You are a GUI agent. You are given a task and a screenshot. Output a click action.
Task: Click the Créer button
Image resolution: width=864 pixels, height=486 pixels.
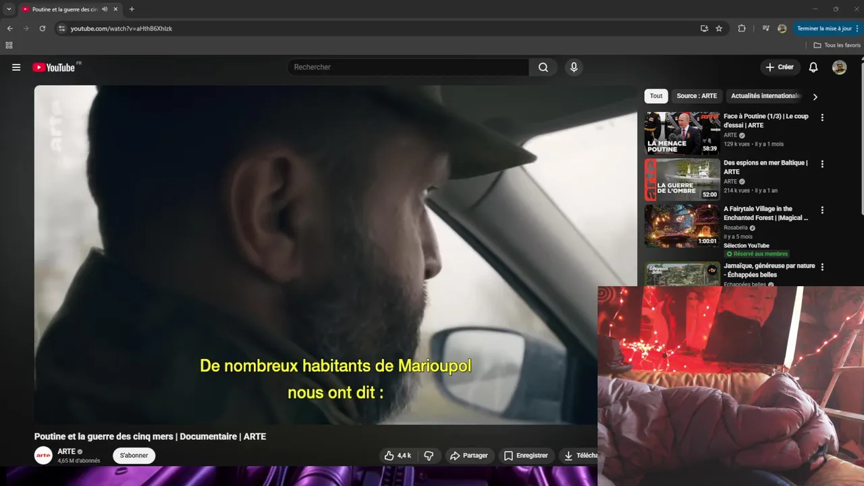[x=780, y=67]
